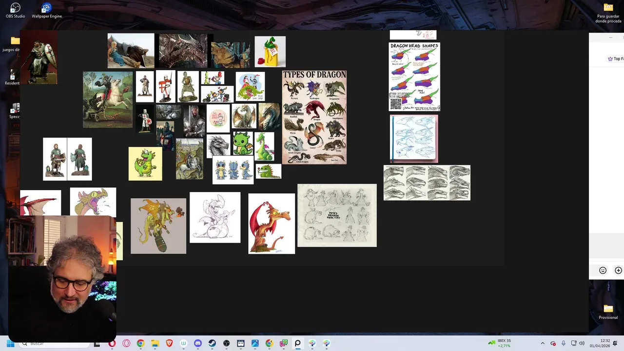This screenshot has height=351, width=624.
Task: Open the notifications bell icon
Action: pyautogui.click(x=615, y=343)
